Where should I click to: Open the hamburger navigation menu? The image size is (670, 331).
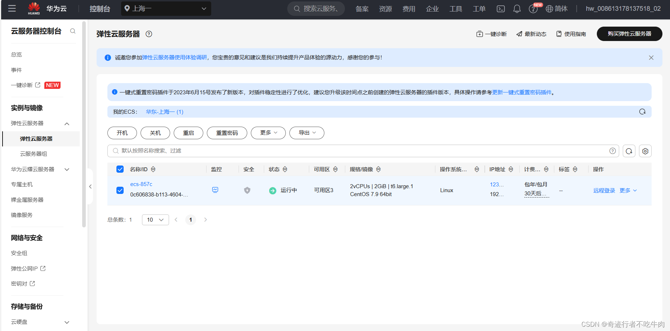[12, 8]
